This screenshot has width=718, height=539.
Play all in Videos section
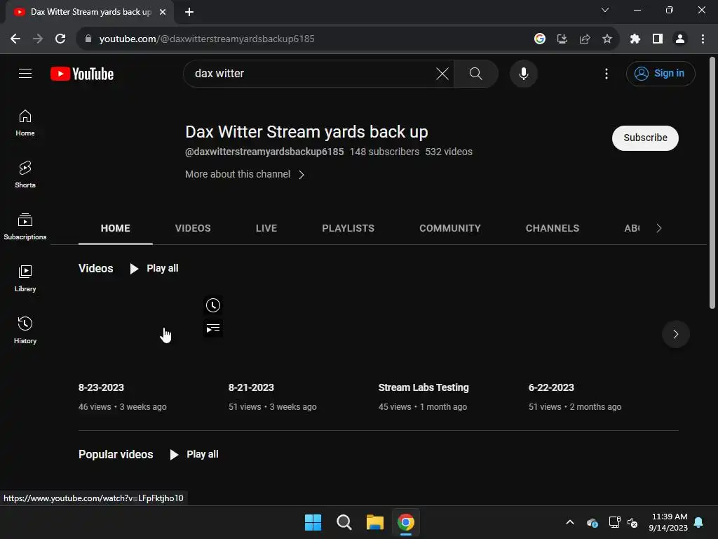click(154, 268)
